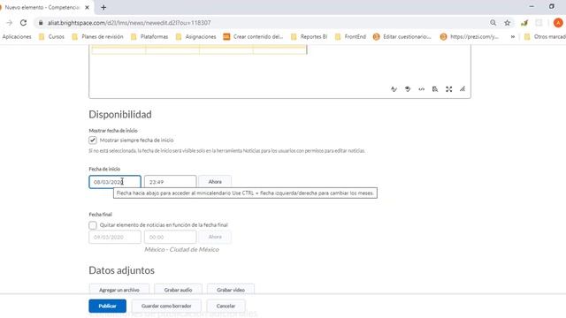Open the prezi.com bookmark
Viewport: 566px width, 318px height.
coord(470,37)
